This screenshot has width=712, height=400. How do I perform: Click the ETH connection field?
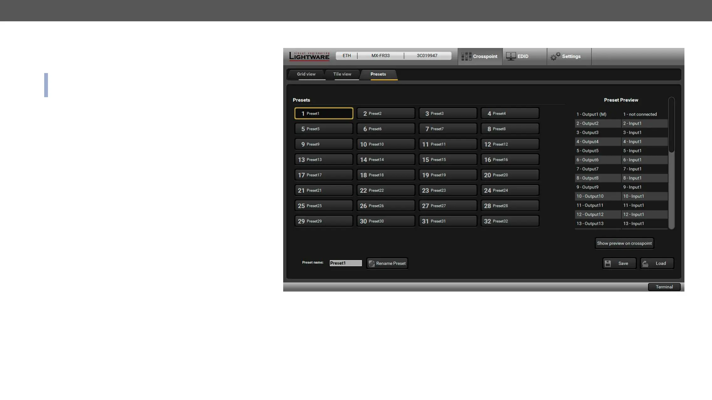click(x=346, y=56)
